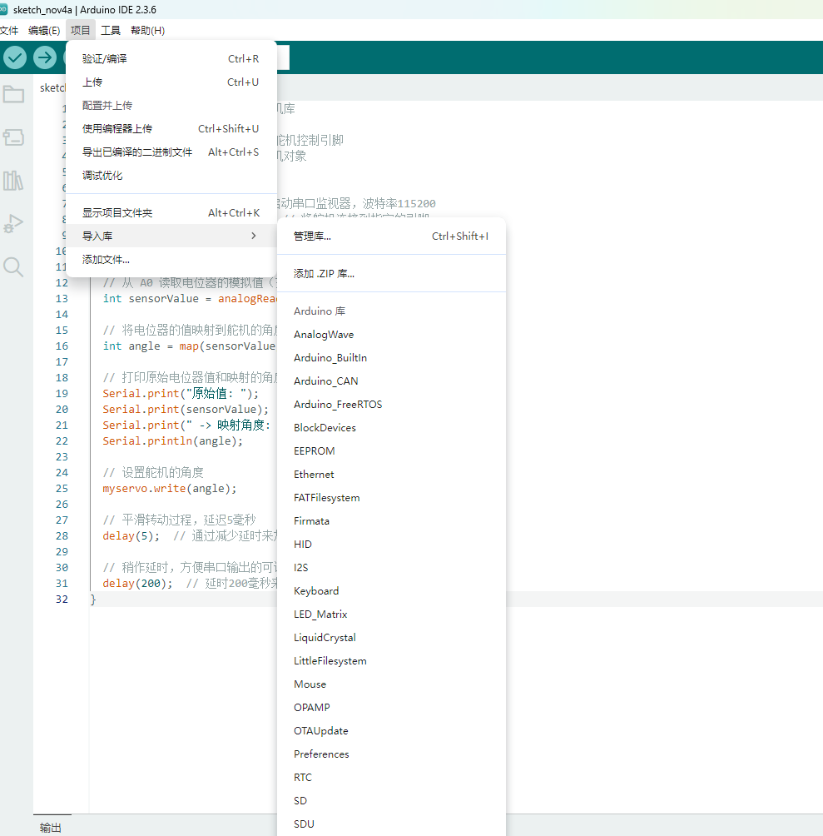Choose 显示项目文件夹 menu entry
Screen dimensions: 823x836
[x=171, y=212]
